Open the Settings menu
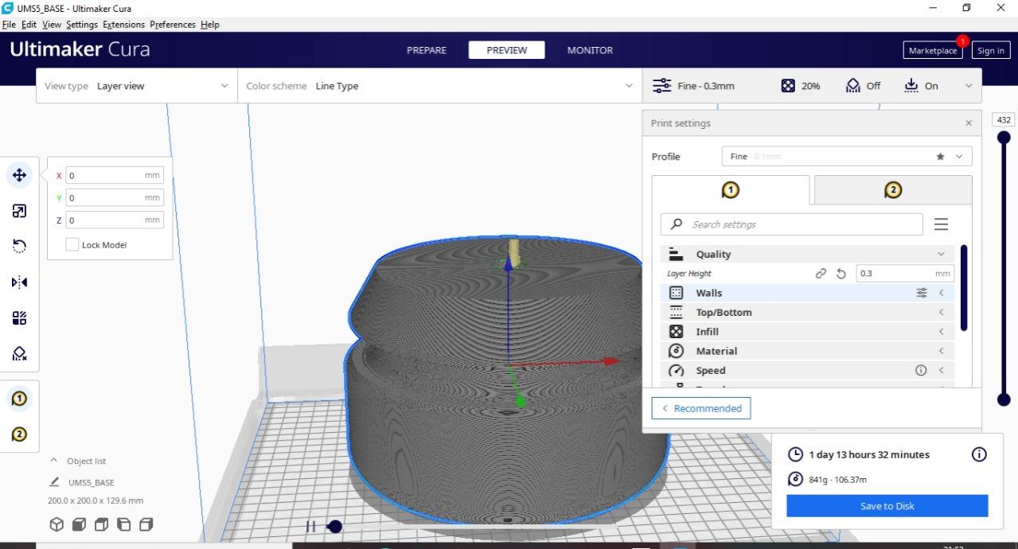Image resolution: width=1018 pixels, height=549 pixels. [82, 25]
